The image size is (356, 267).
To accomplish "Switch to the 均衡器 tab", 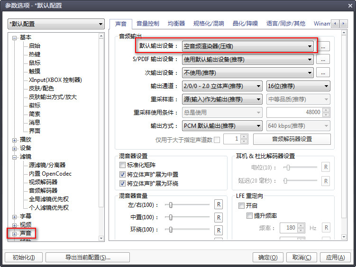I will [176, 24].
